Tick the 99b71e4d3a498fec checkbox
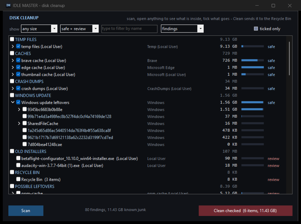Screen dimensions: 301x224 pos(24,116)
